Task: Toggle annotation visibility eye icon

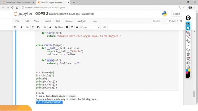Action: [188, 24]
